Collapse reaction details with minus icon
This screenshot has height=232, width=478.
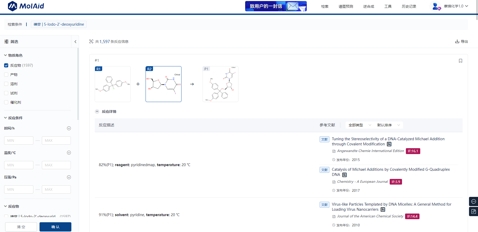click(x=97, y=112)
